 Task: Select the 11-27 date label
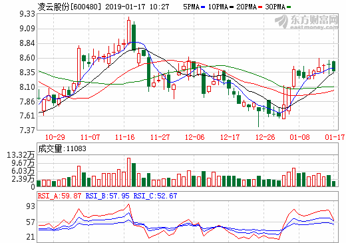pyautogui.click(x=160, y=137)
